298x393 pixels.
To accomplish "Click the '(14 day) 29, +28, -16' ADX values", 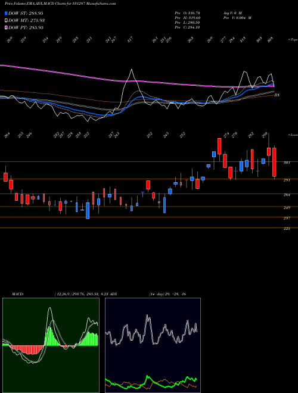I will (x=167, y=294).
